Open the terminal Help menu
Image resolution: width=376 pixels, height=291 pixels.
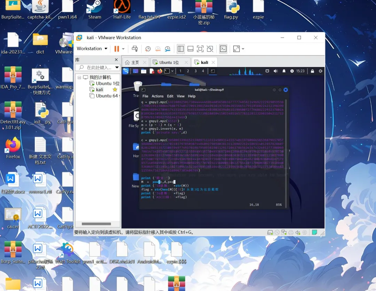[x=191, y=96]
